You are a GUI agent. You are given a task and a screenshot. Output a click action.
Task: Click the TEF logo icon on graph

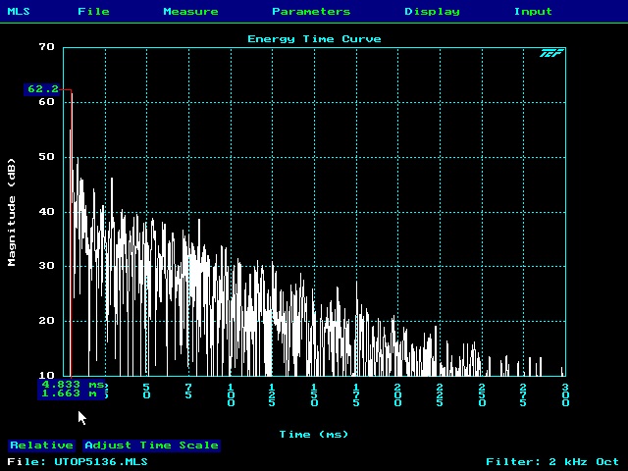coord(551,53)
